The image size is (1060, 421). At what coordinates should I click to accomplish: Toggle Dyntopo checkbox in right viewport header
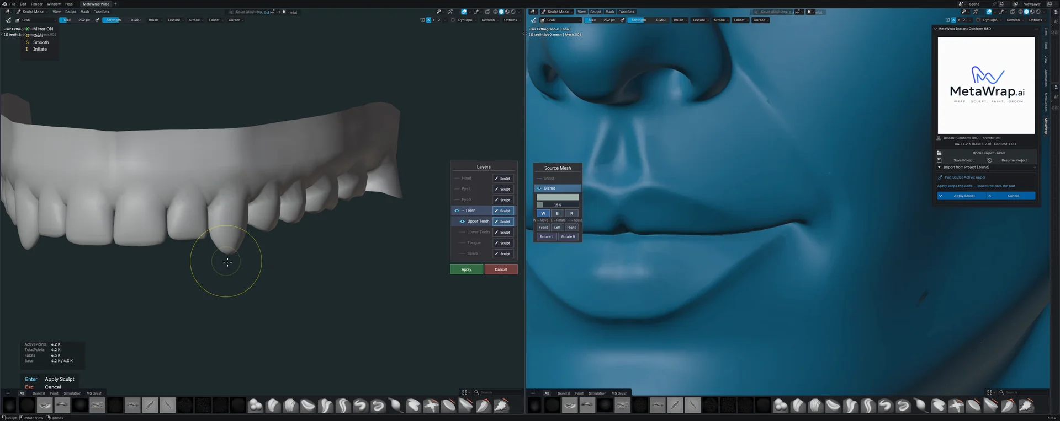point(978,20)
